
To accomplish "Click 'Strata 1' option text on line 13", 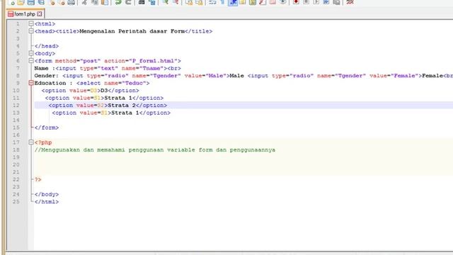I will [125, 113].
